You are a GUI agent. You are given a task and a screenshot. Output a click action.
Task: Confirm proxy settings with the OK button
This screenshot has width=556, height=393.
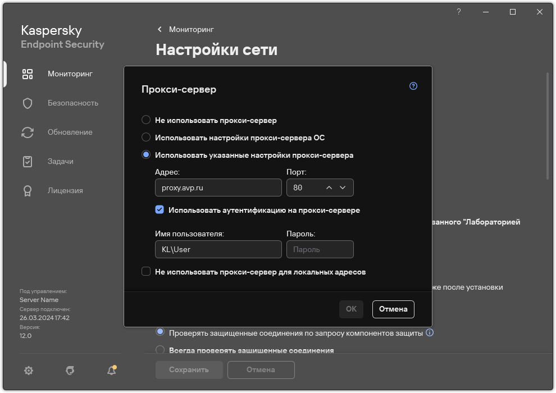point(350,309)
